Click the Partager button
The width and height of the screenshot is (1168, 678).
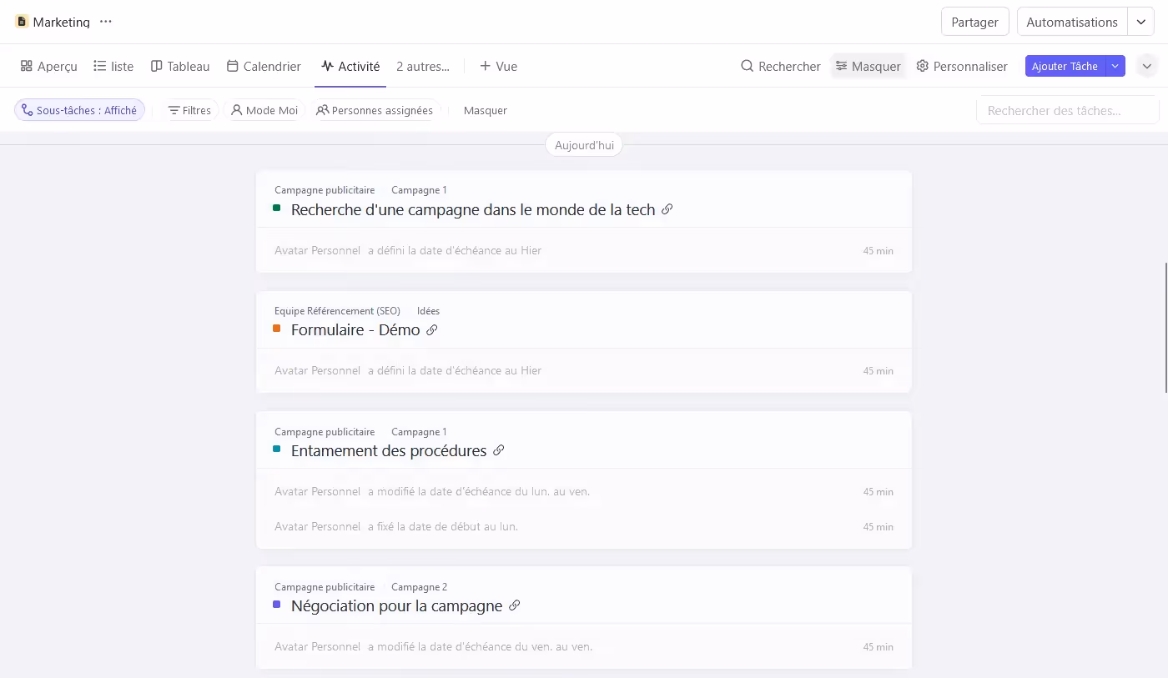coord(974,23)
